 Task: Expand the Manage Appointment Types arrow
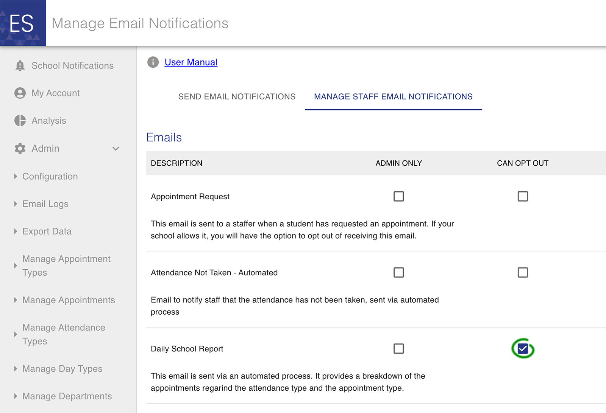coord(16,265)
